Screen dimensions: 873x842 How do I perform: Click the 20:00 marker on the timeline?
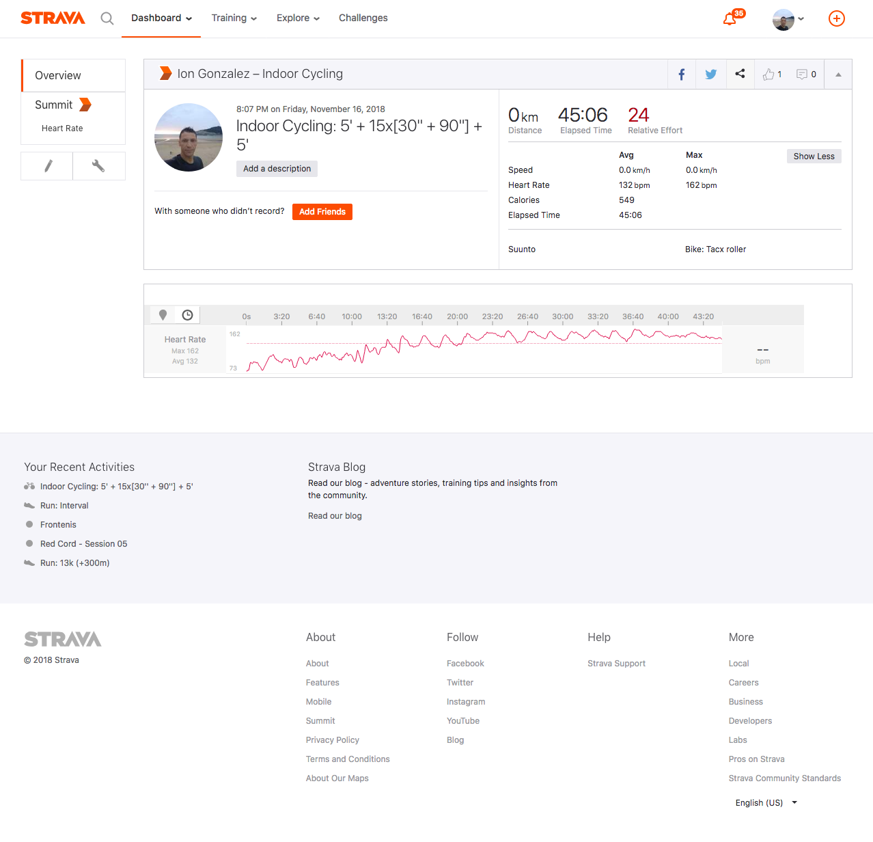458,316
